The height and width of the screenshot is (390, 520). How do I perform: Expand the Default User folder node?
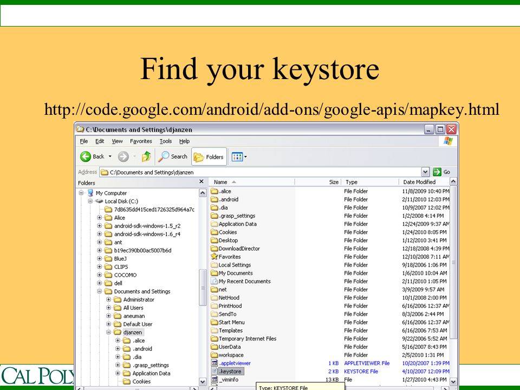[108, 324]
